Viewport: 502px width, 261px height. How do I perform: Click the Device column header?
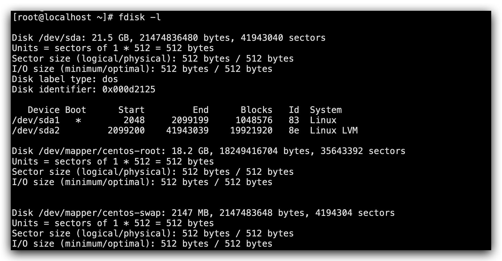(43, 110)
